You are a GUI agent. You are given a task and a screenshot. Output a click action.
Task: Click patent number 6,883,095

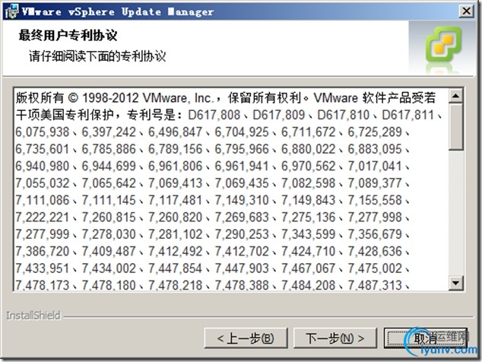(x=375, y=149)
